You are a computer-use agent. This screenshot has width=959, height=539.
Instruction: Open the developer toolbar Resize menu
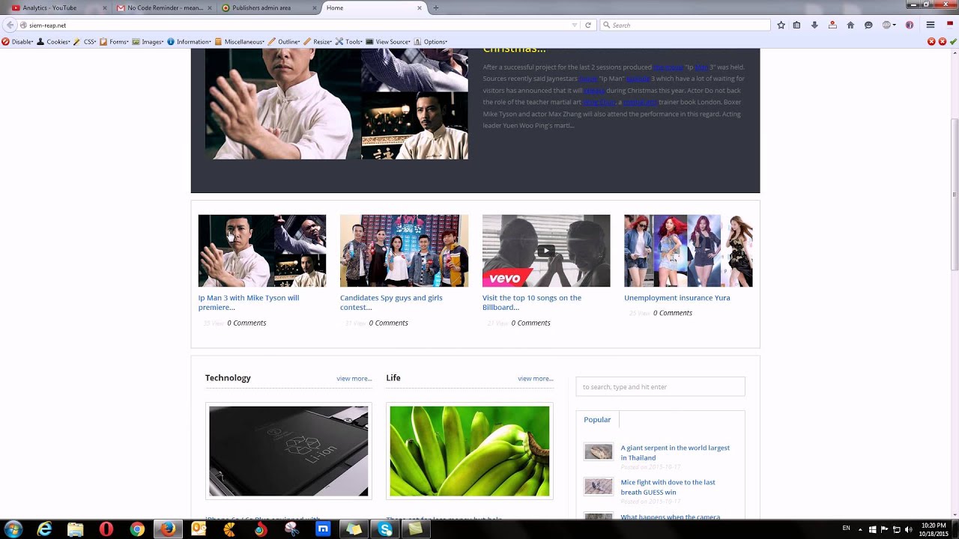318,42
